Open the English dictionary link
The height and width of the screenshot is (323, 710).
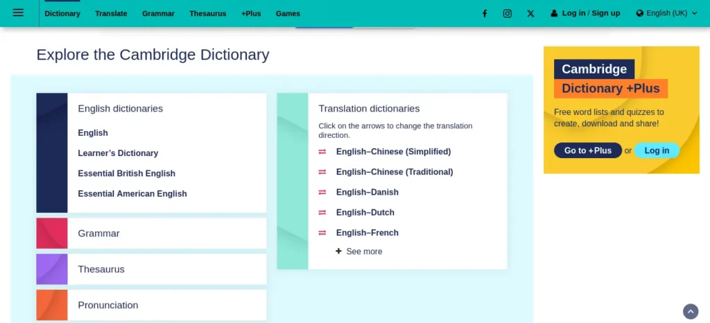click(x=93, y=133)
